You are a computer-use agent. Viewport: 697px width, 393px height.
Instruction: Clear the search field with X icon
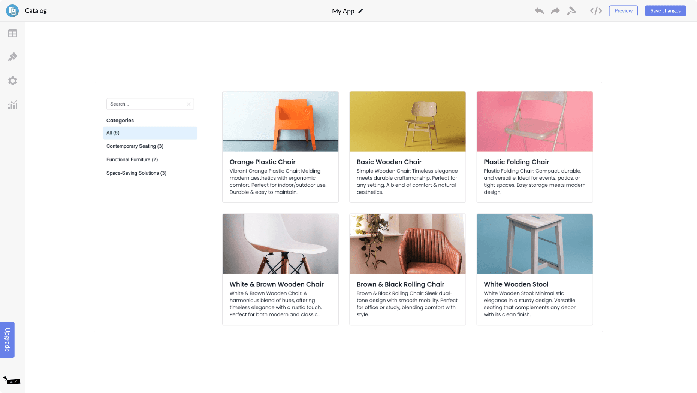pyautogui.click(x=188, y=104)
